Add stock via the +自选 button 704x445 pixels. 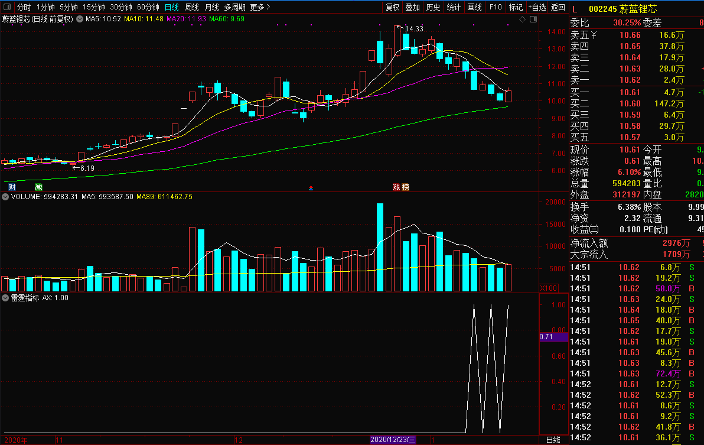click(x=537, y=7)
